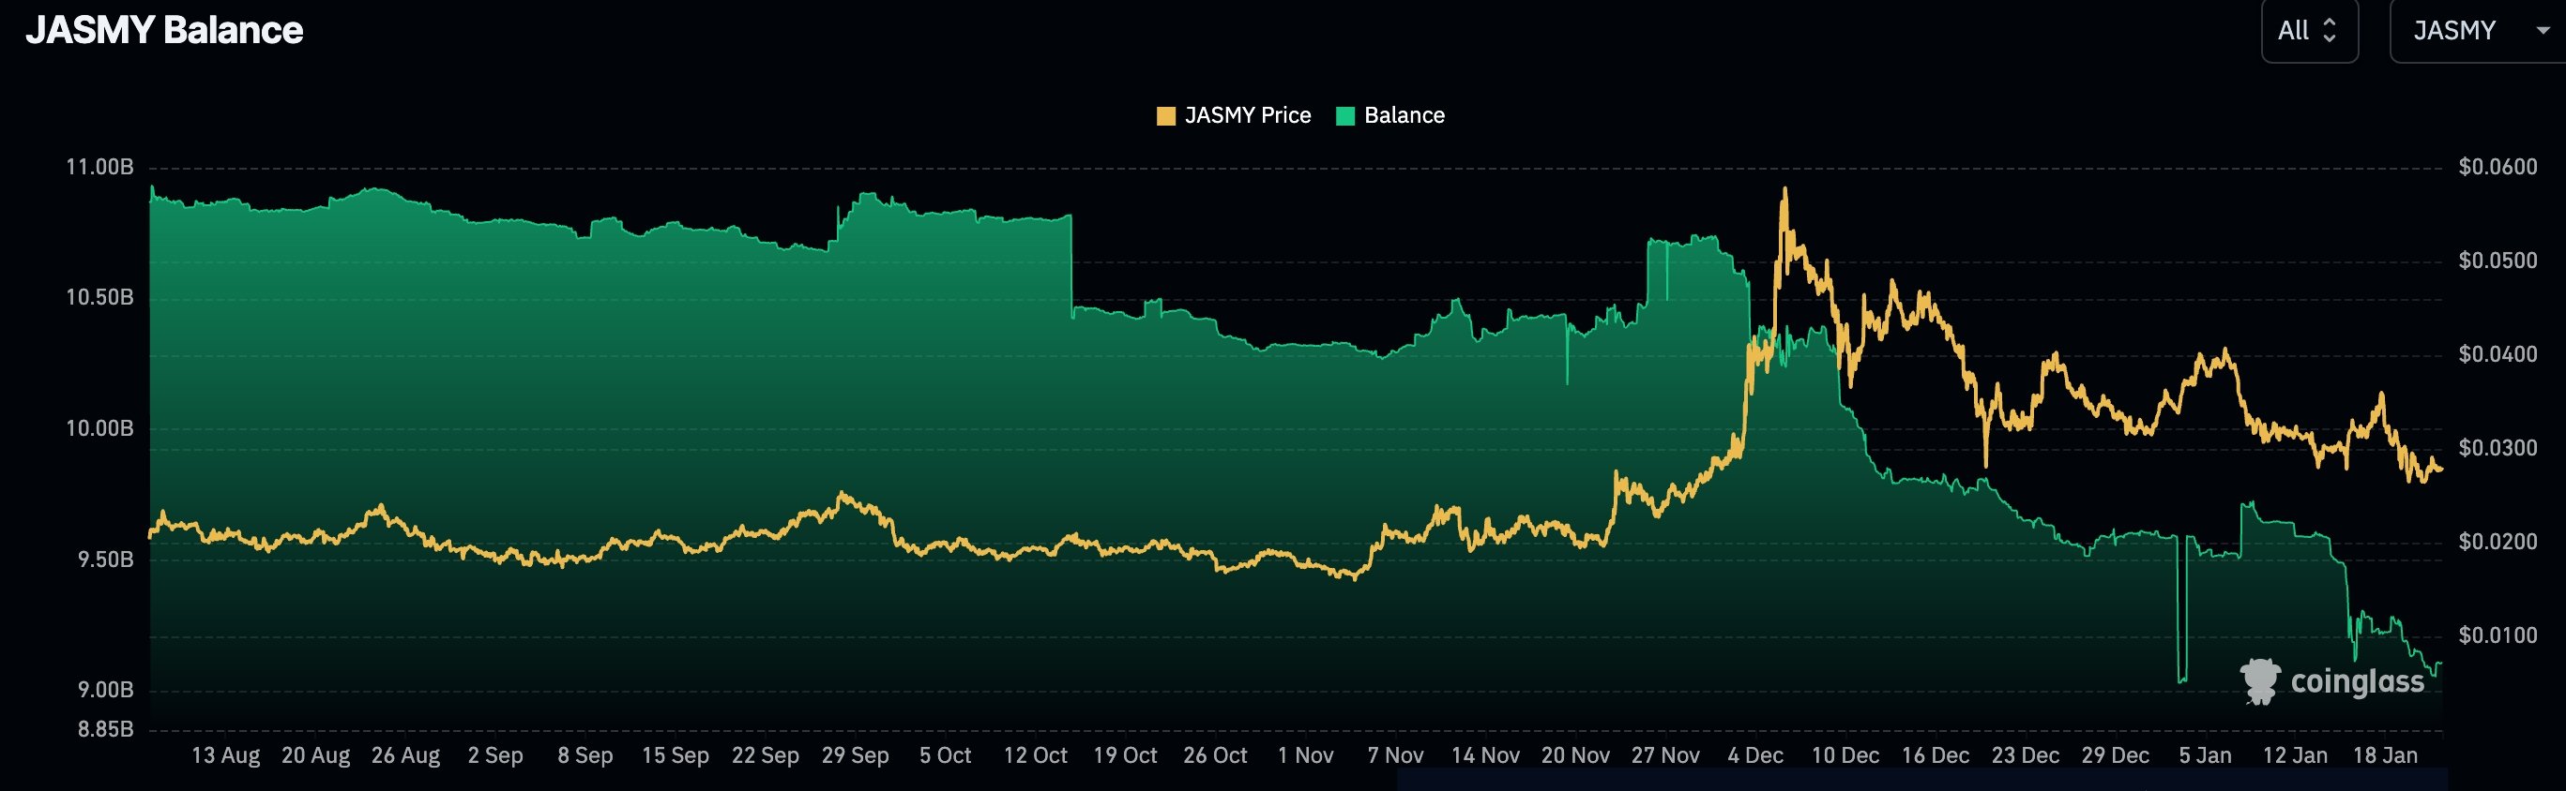Open the JASMY coin selector dropdown
Viewport: 2566px width, 791px height.
coord(2478,31)
